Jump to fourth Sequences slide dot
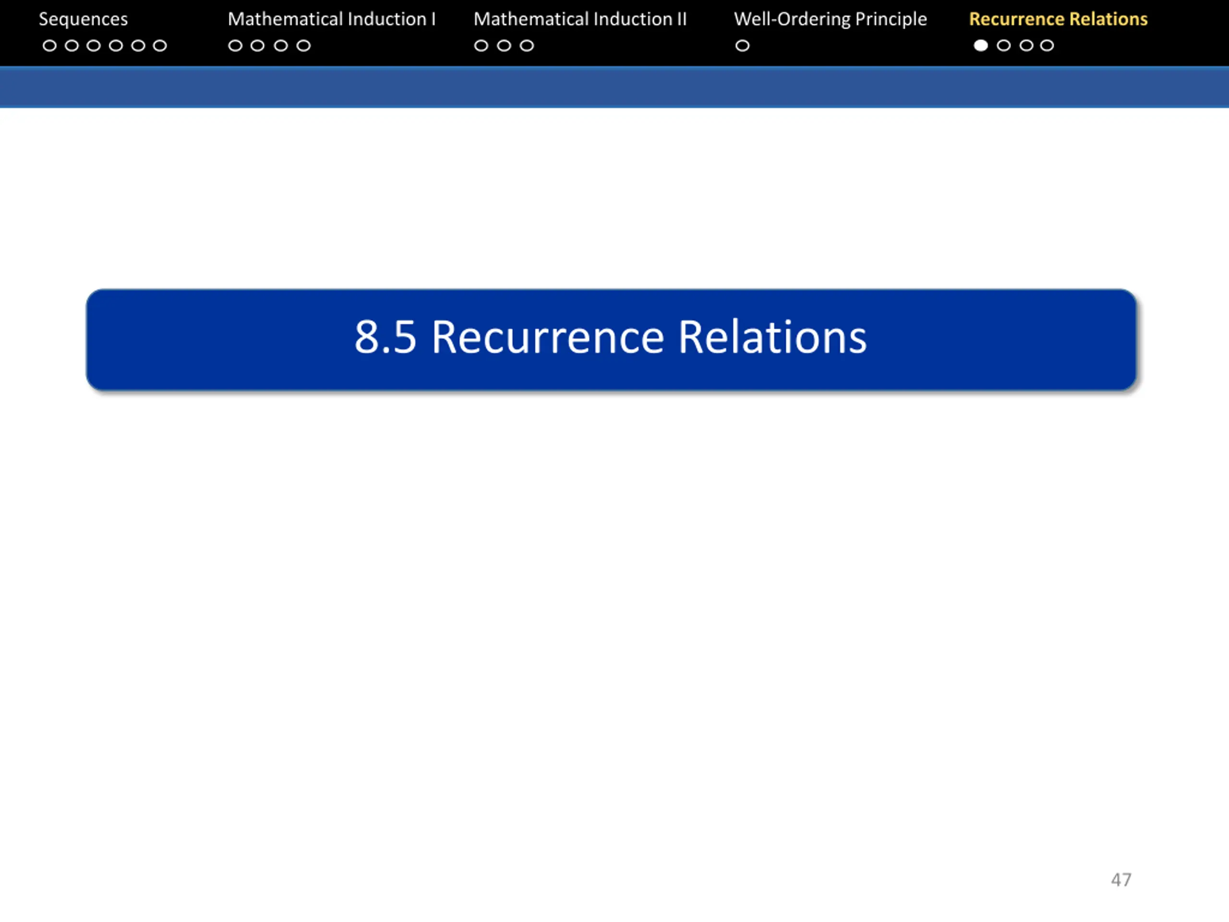1229x922 pixels. (116, 46)
